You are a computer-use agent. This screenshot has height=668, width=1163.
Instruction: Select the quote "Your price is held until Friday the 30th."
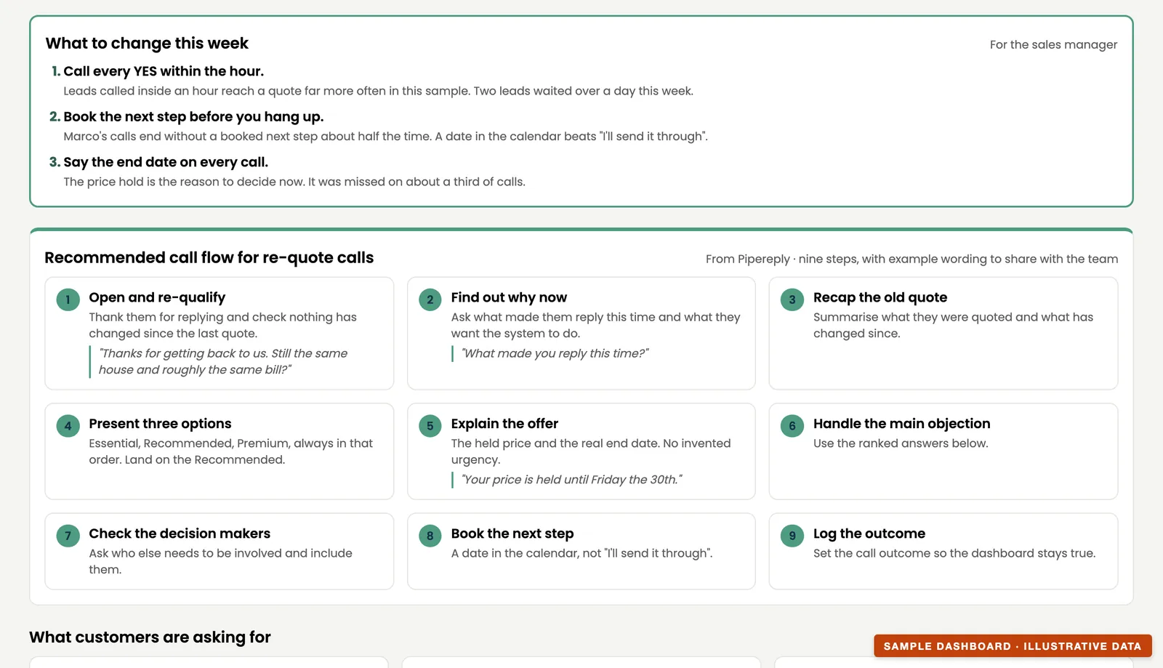[x=572, y=480]
